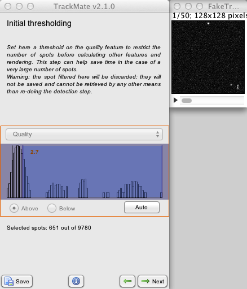This screenshot has height=289, width=247.
Task: Proceed with the Next button
Action: click(x=152, y=281)
